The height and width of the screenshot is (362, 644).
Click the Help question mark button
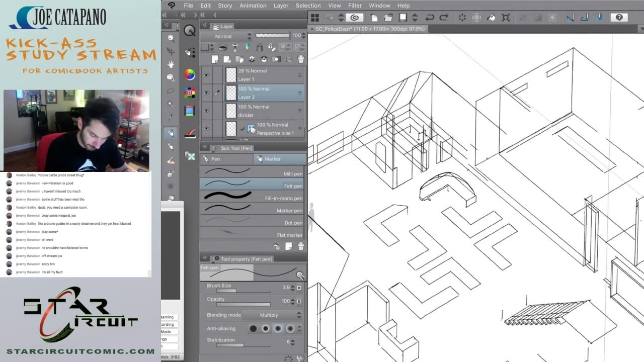(619, 18)
